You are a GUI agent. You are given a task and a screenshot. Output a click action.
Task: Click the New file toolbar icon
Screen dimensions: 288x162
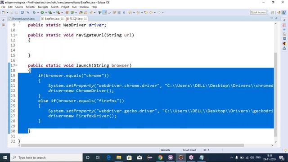pyautogui.click(x=4, y=13)
